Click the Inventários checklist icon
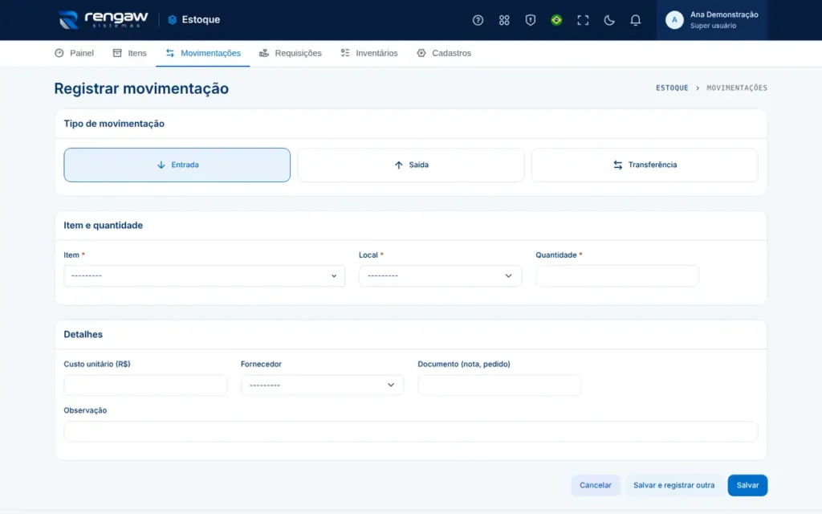822x514 pixels. tap(345, 53)
